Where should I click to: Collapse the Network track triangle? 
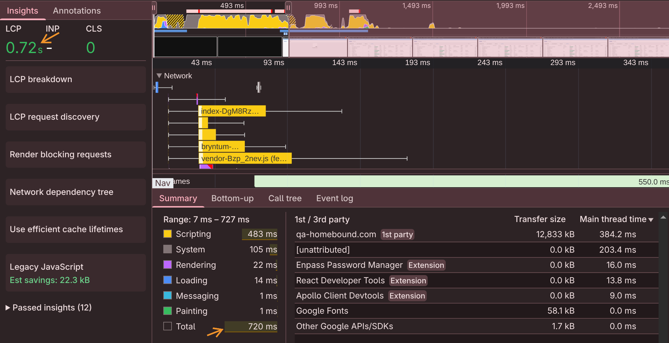click(x=159, y=76)
